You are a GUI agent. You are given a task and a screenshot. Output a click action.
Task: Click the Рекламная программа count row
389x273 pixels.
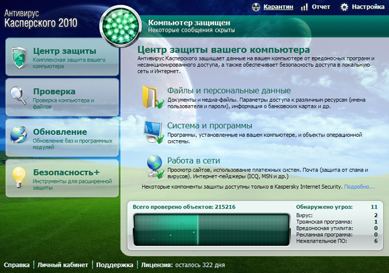(336, 235)
